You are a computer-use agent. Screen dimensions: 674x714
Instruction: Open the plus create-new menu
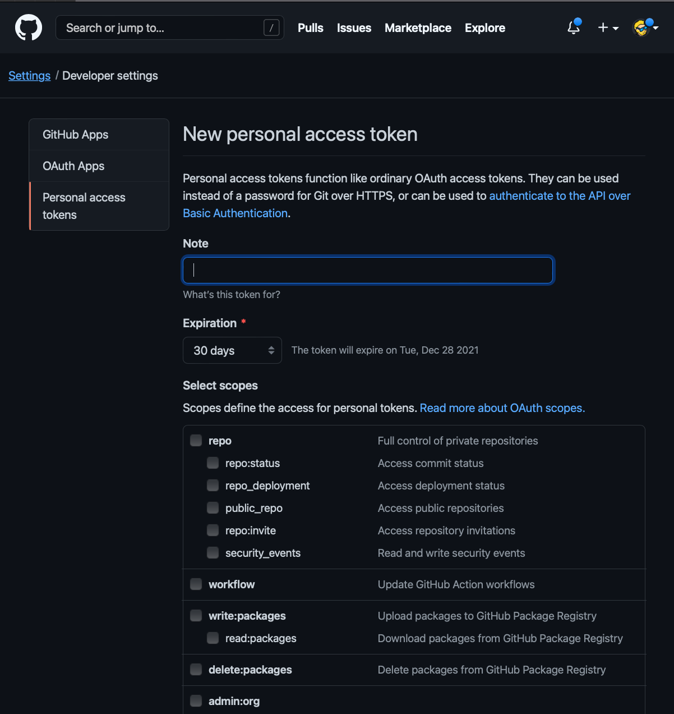pos(608,28)
